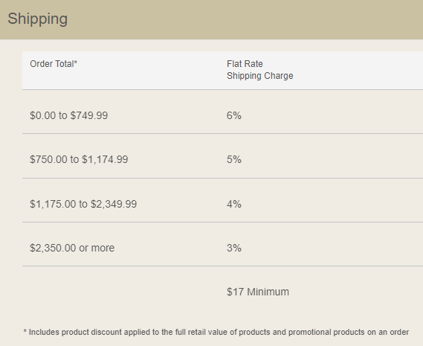Click the product discount footnote text

(216, 332)
